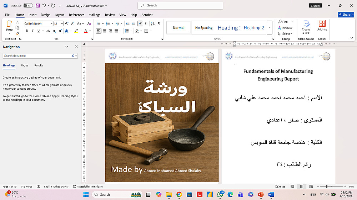Open Chrome from the taskbar

[179, 195]
